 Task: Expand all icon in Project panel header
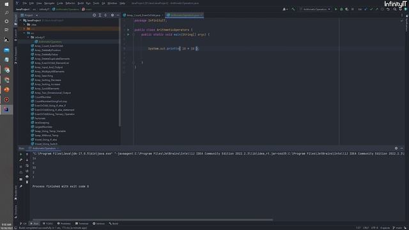tap(100, 15)
